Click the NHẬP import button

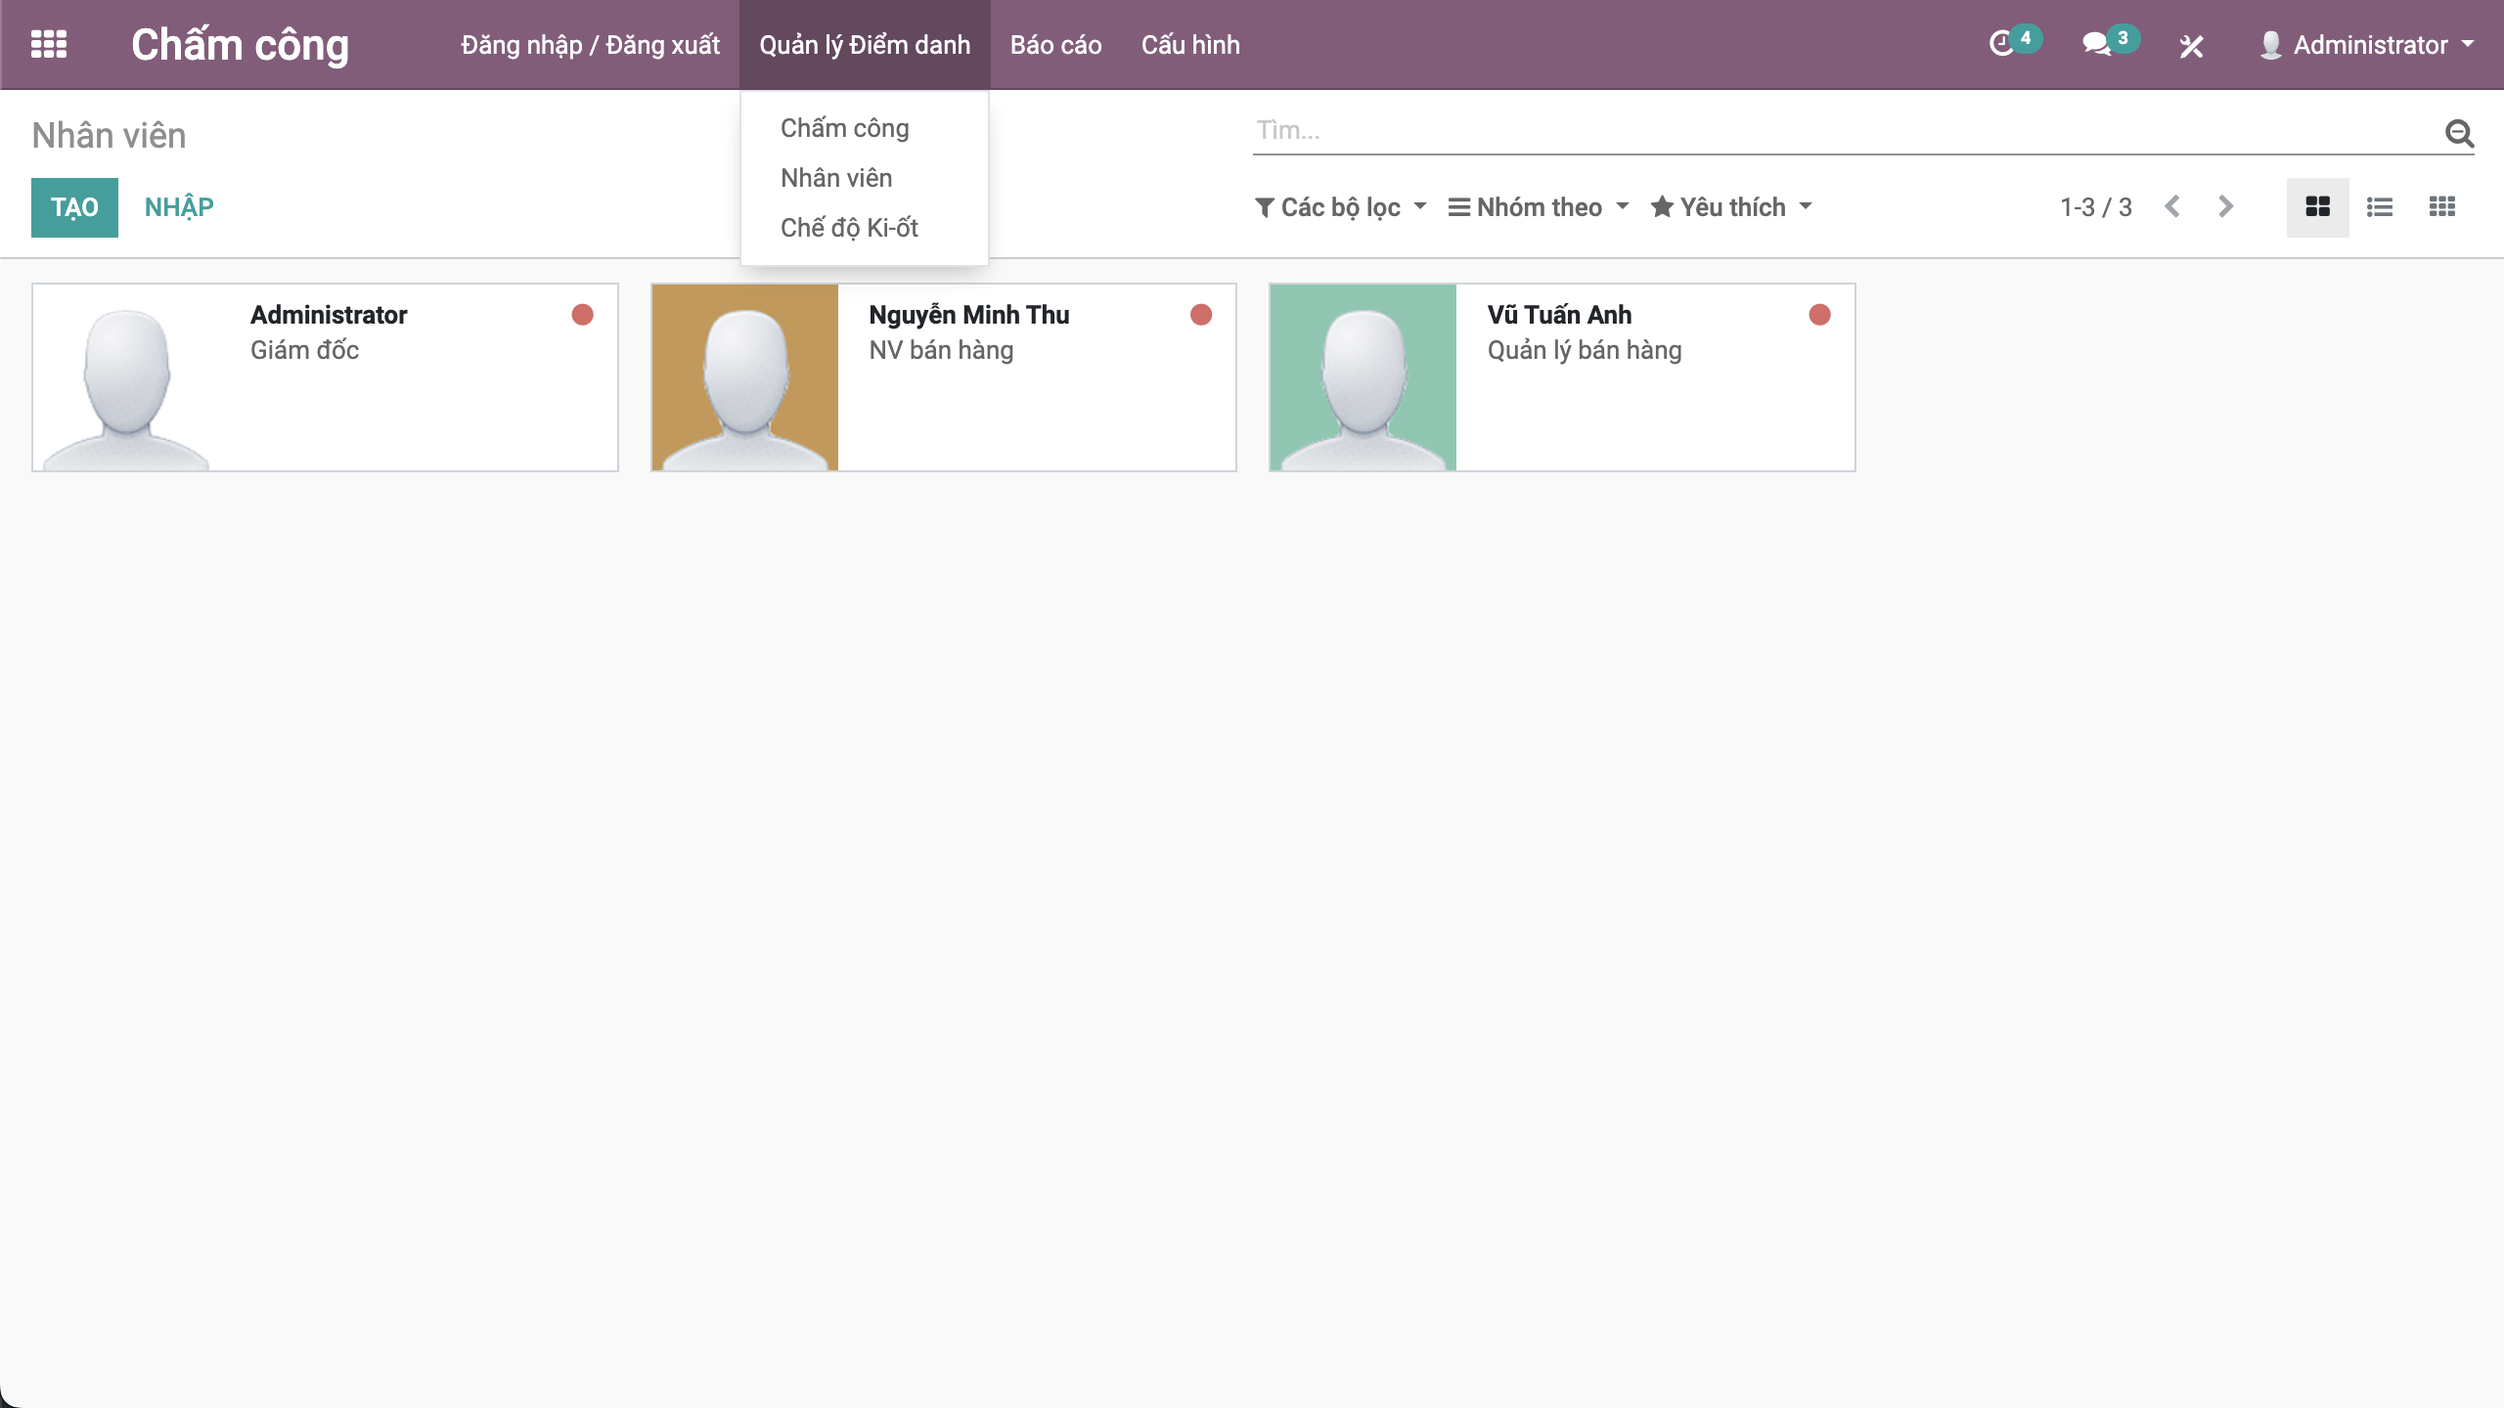click(179, 207)
